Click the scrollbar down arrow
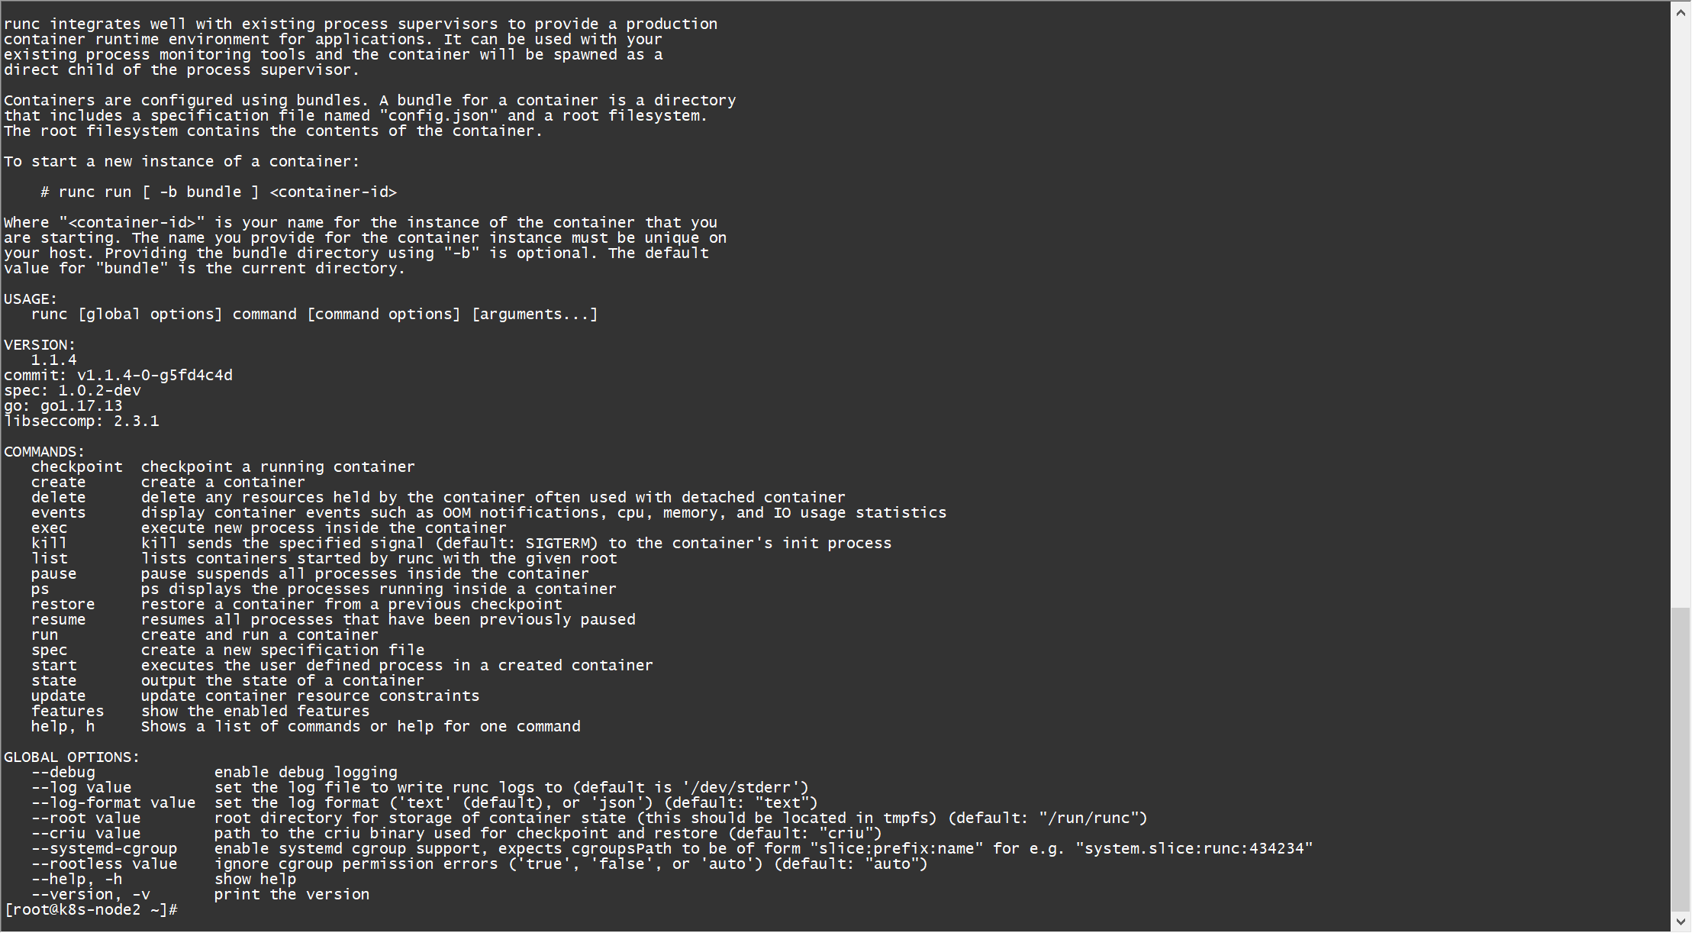Image resolution: width=1692 pixels, height=933 pixels. (x=1681, y=922)
